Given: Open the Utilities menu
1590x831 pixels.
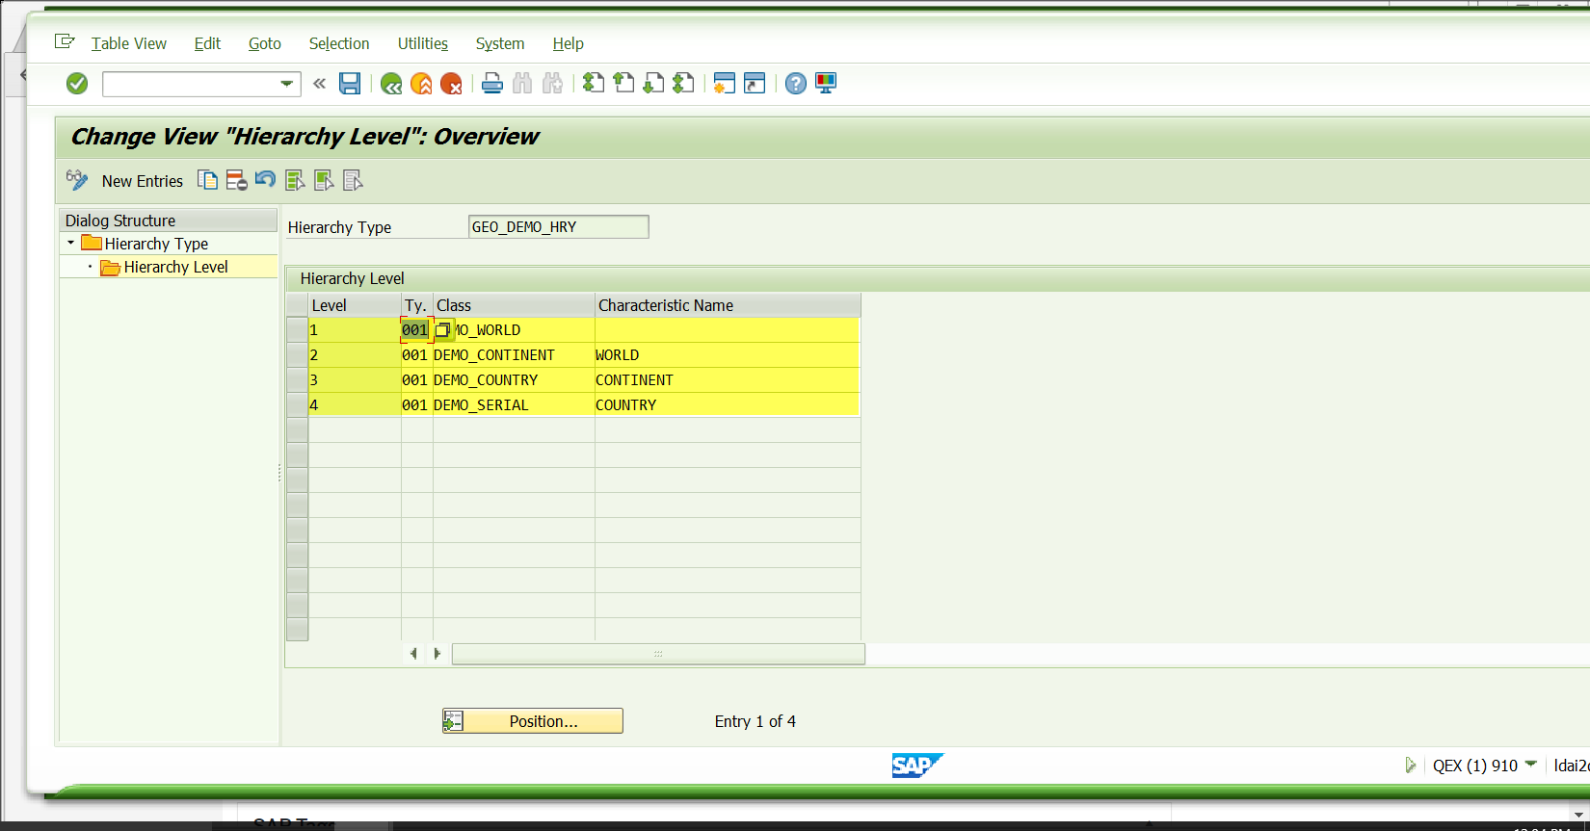Looking at the screenshot, I should pos(423,43).
